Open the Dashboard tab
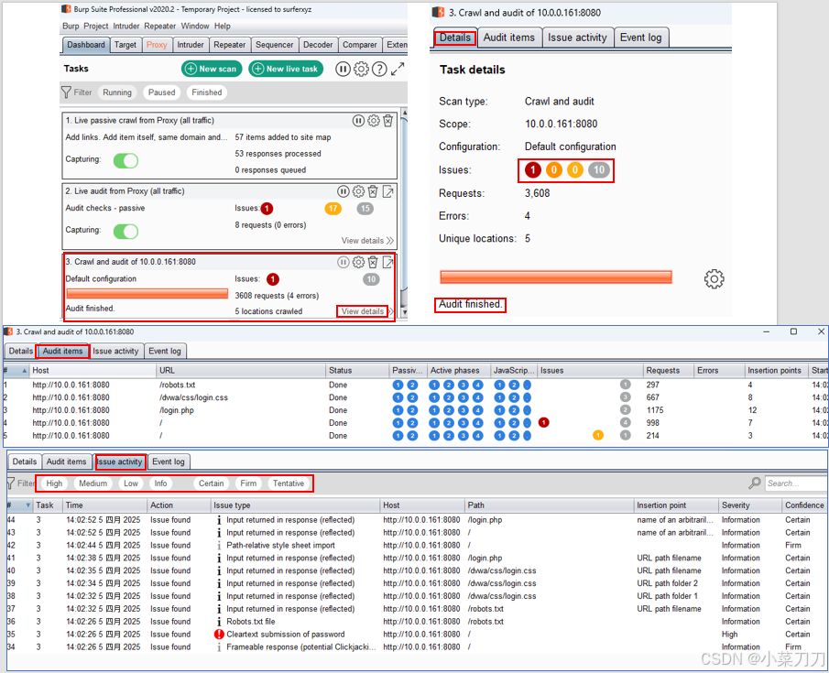 [x=86, y=45]
